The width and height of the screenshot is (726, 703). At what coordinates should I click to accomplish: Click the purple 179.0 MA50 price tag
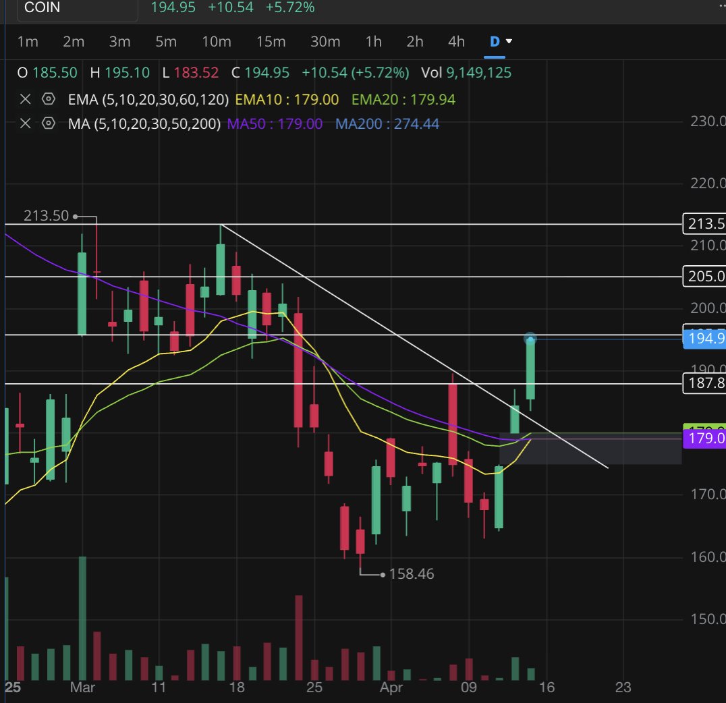point(704,438)
